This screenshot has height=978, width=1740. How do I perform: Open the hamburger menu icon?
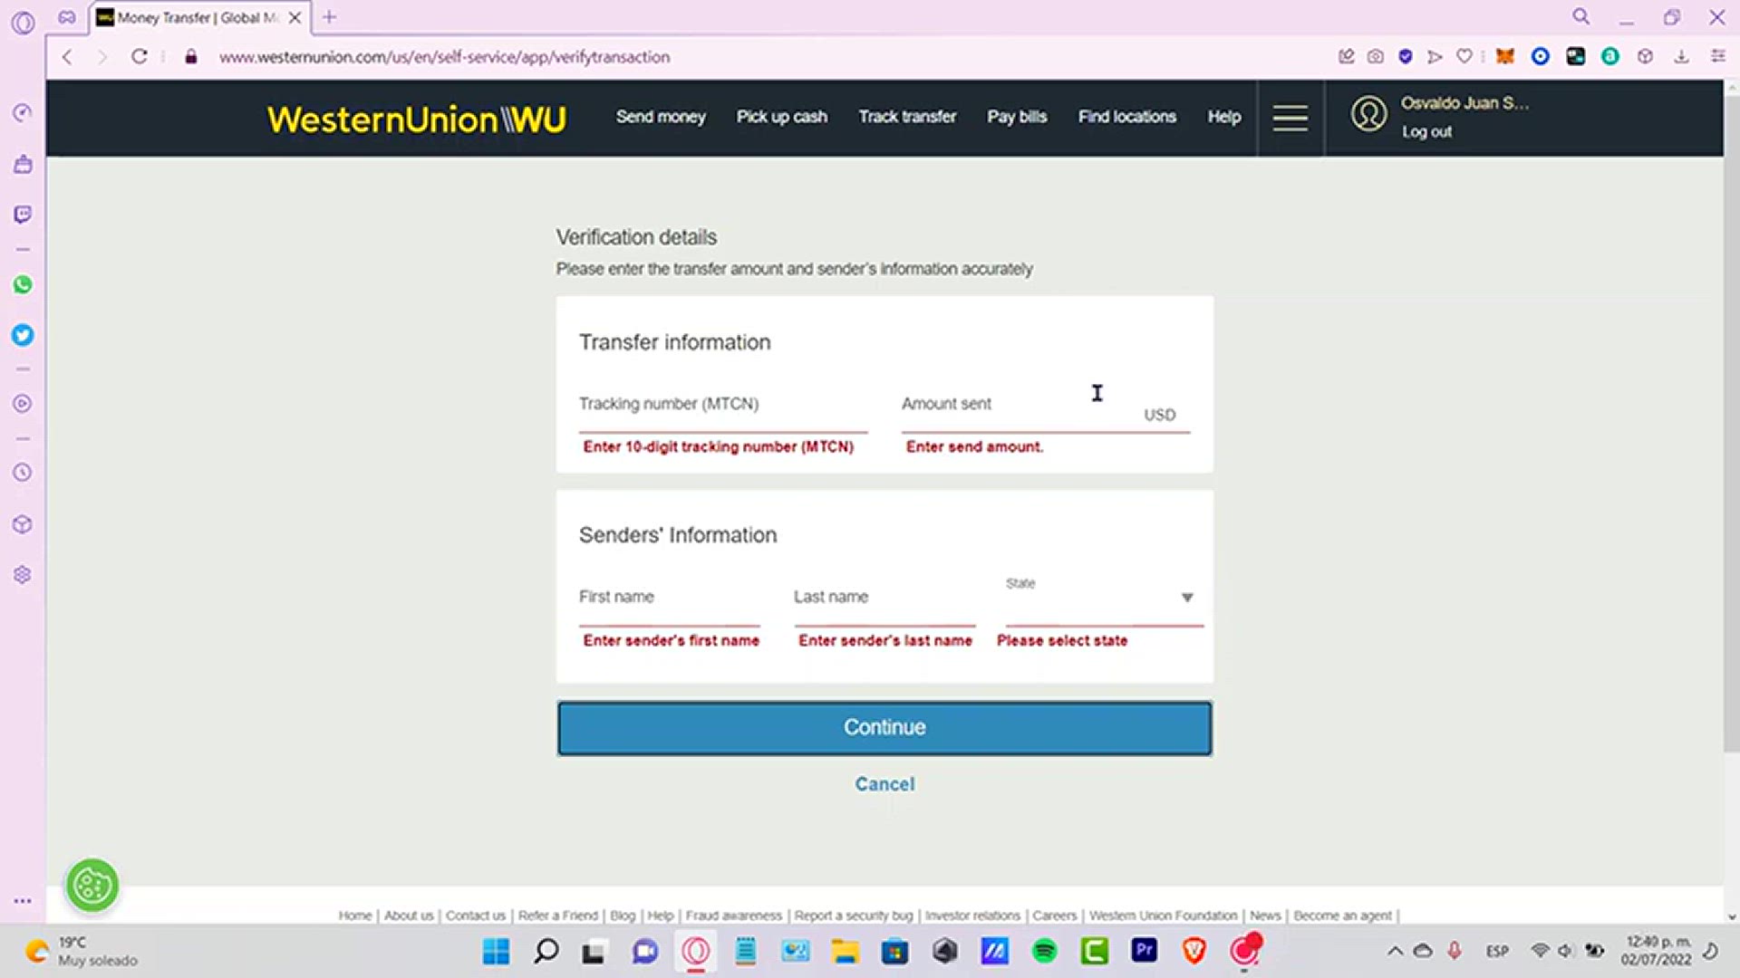pos(1290,118)
